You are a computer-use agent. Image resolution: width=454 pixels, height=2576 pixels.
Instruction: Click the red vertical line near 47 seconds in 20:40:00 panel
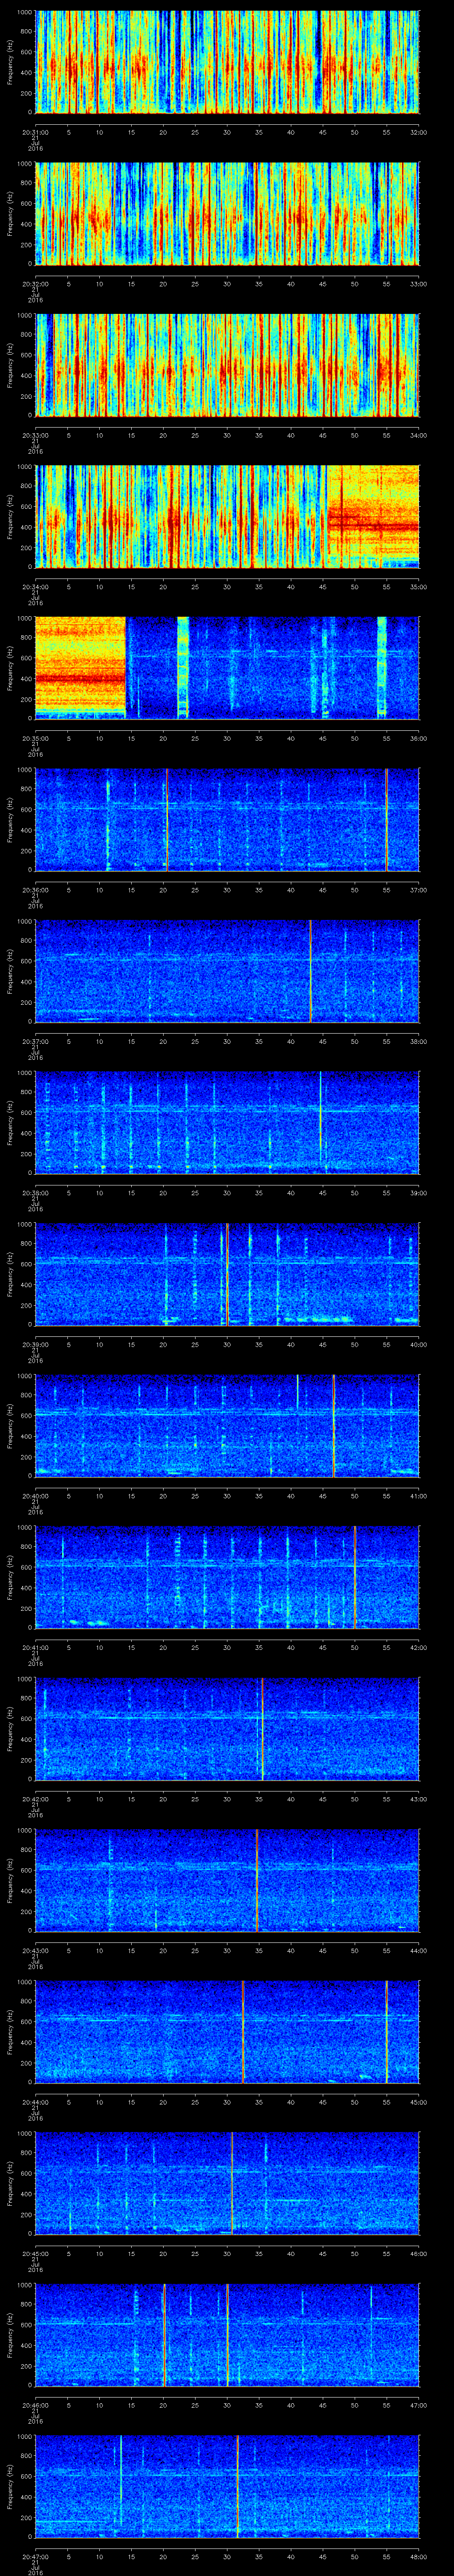click(333, 1427)
